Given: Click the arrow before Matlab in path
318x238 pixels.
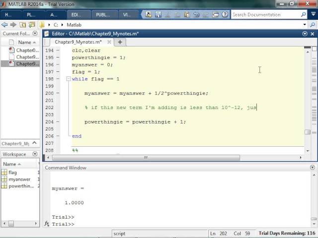Looking at the screenshot, I should [62, 25].
